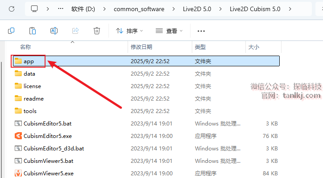Click CubismEditor5.bat batch file icon
Screen dimensions: 323x178
tap(18, 124)
